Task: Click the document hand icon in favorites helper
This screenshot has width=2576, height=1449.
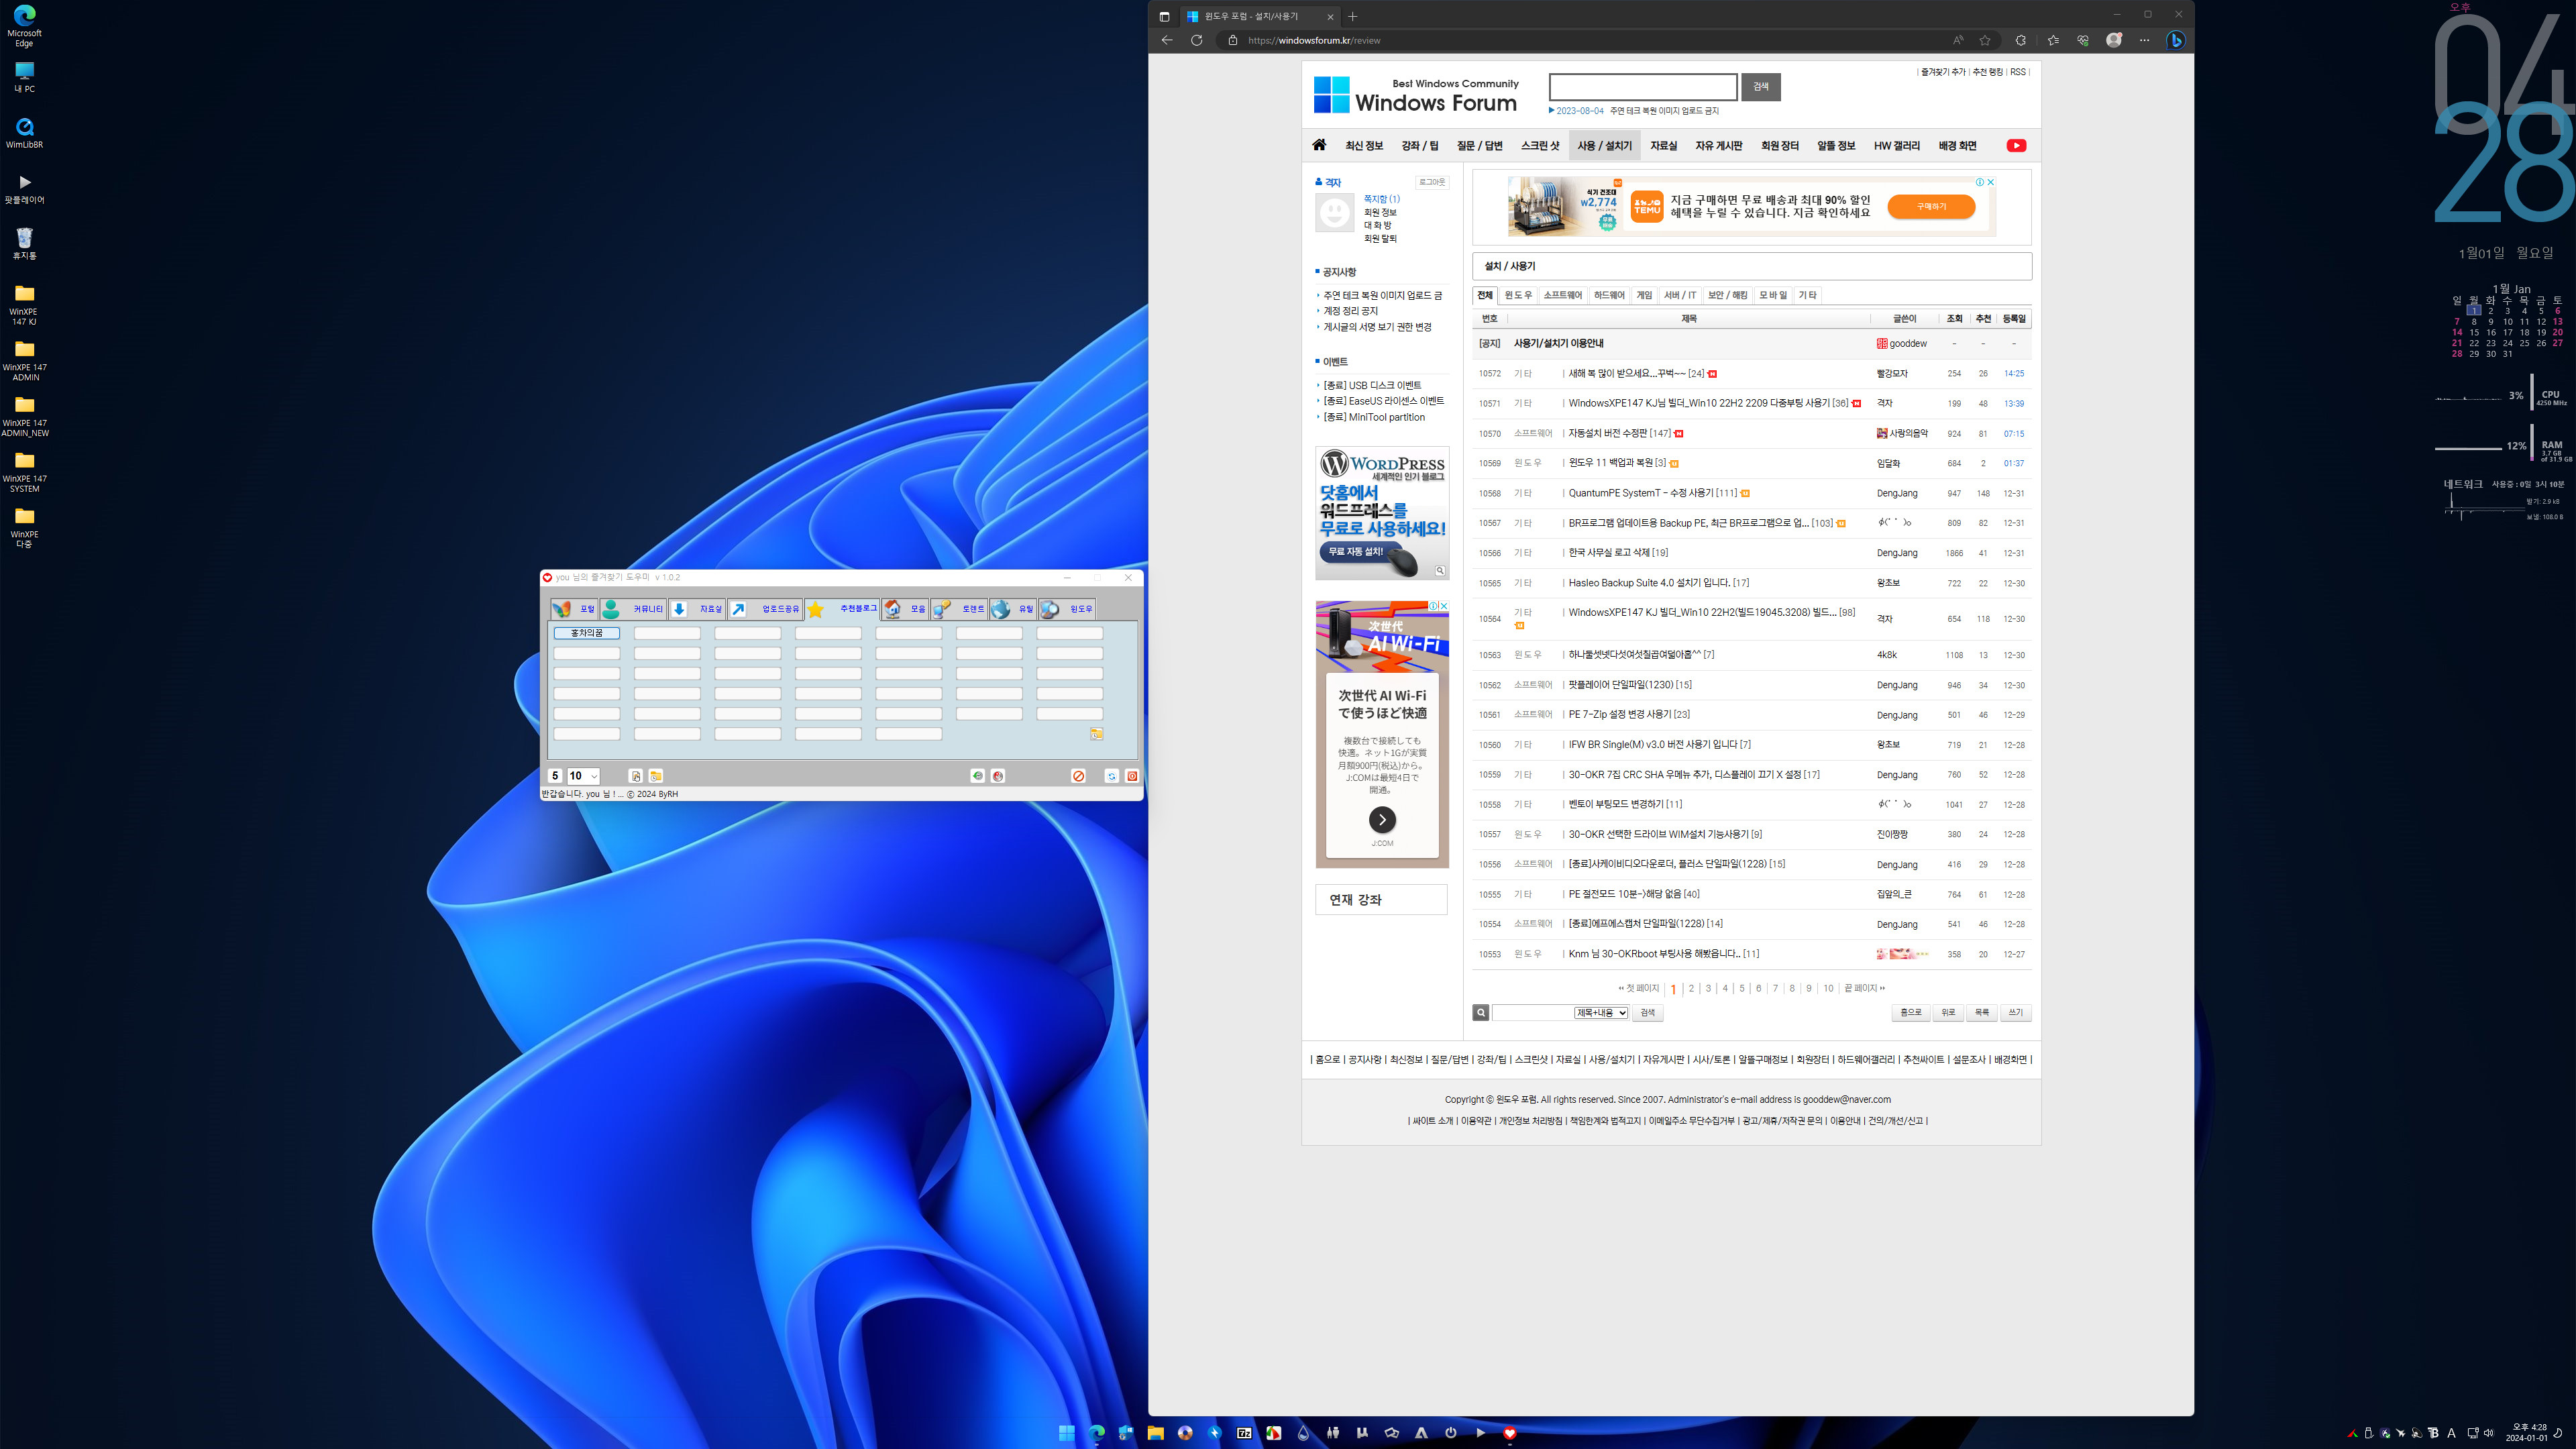Action: pos(635,776)
